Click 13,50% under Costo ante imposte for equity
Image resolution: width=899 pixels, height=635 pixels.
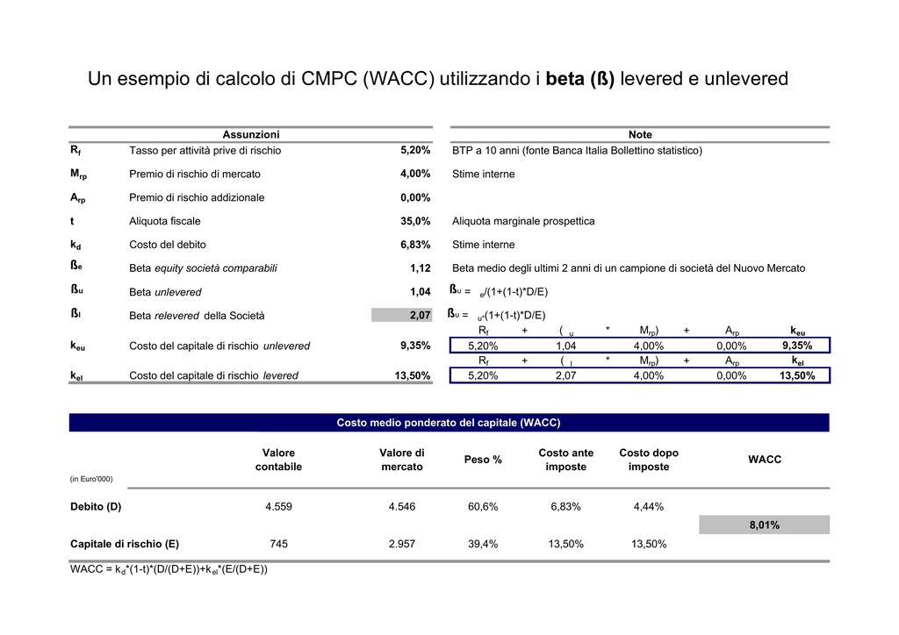566,544
